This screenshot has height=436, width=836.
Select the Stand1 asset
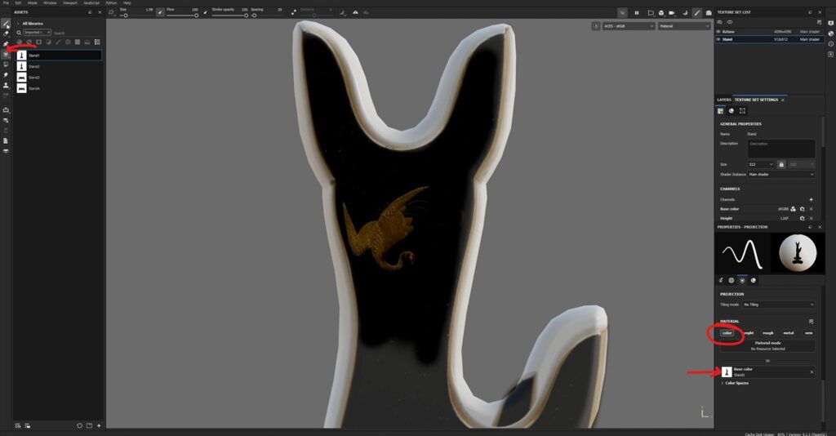pos(58,55)
